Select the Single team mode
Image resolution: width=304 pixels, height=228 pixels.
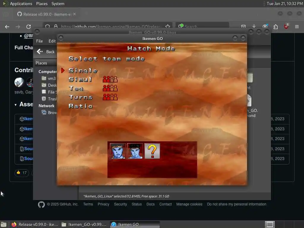[83, 71]
